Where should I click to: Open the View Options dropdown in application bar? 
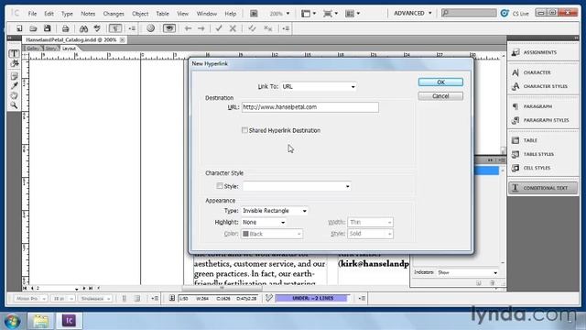tap(309, 14)
